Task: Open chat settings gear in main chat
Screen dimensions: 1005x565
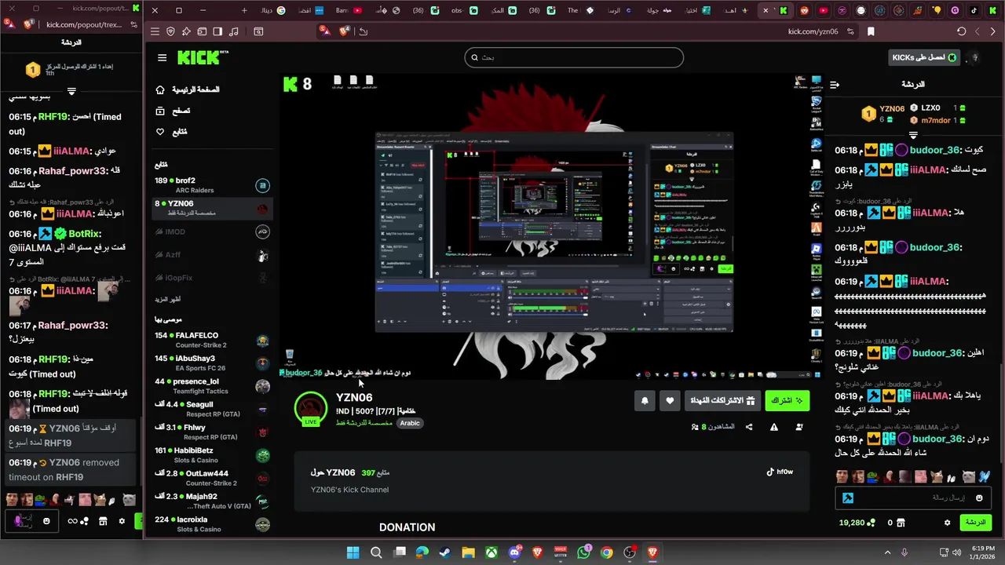Action: pos(948,523)
